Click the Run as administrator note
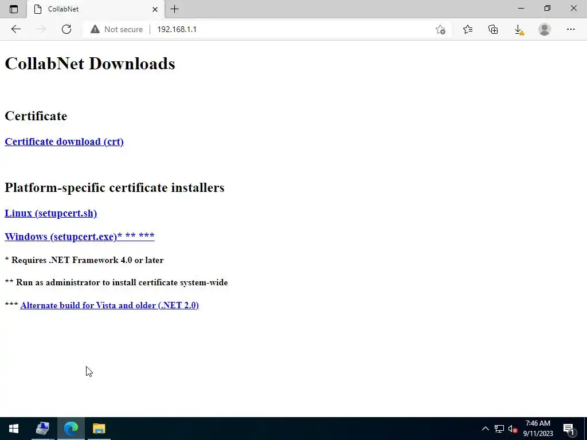 coord(116,282)
